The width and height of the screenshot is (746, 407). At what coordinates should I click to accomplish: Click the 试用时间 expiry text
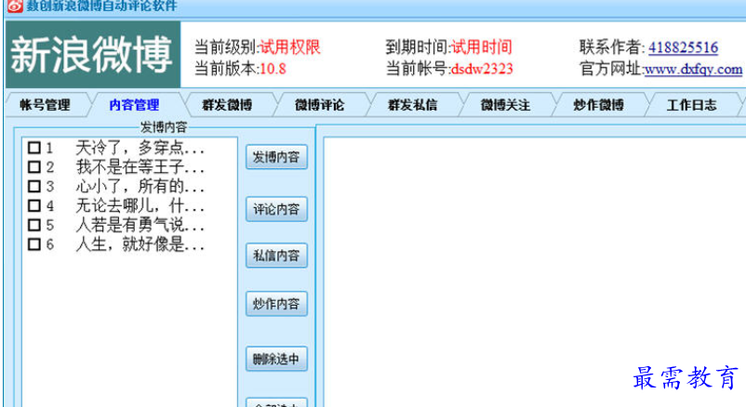click(x=482, y=47)
